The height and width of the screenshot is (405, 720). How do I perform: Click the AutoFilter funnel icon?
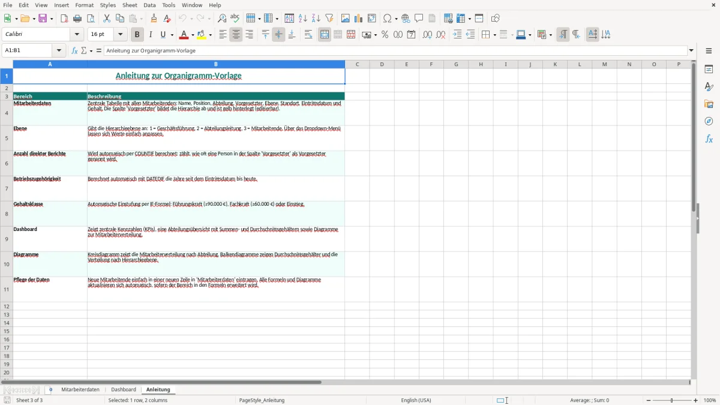pos(329,19)
